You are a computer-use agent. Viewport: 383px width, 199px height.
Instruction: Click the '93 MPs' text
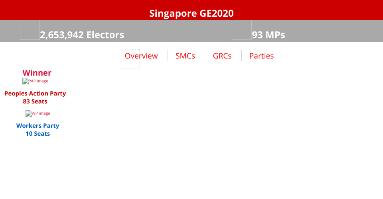click(268, 35)
